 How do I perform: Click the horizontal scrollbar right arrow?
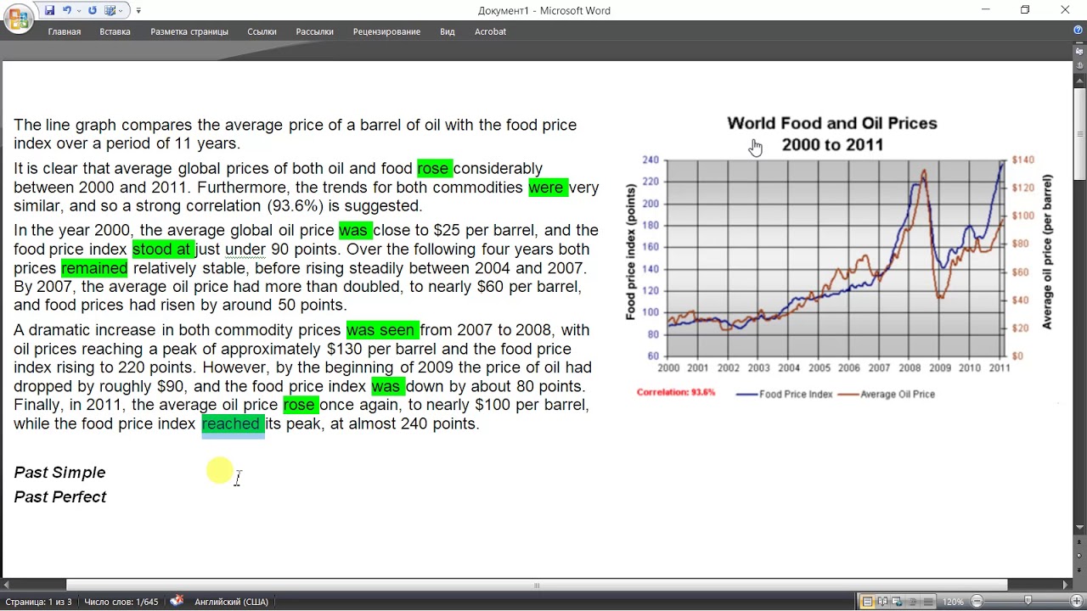[1066, 585]
